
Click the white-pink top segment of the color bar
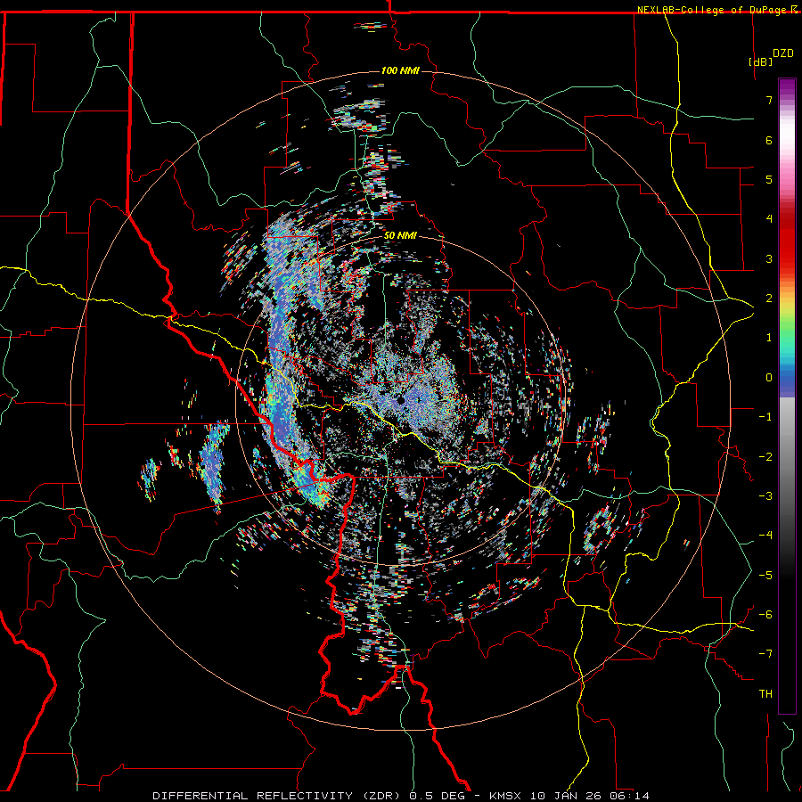click(787, 138)
